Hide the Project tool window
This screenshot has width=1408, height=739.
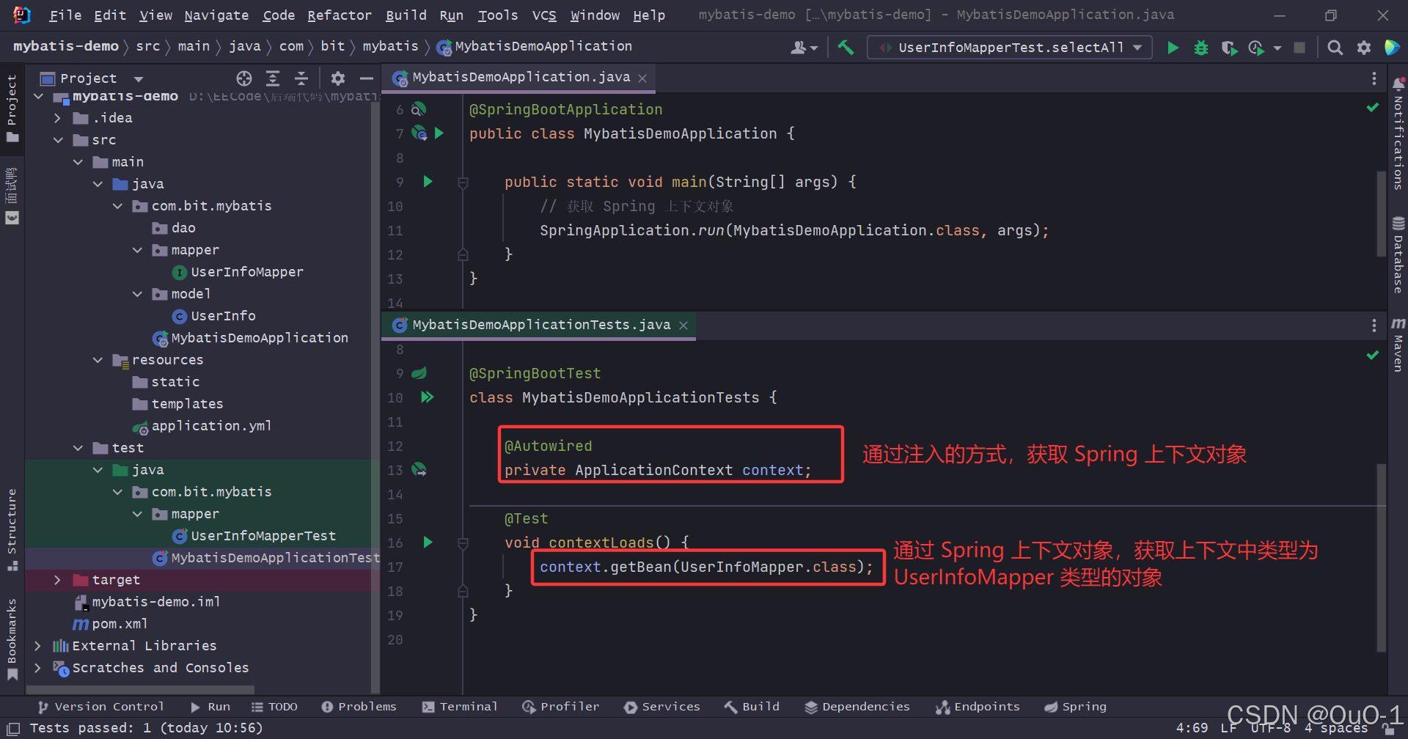pos(367,78)
